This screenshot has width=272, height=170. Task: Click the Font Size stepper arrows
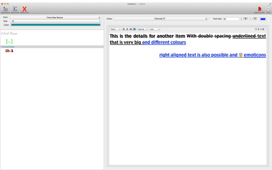coord(241,19)
